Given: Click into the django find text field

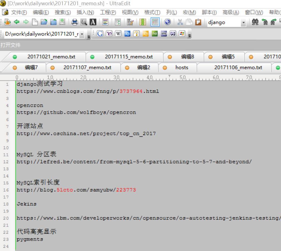Looking at the screenshot, I should click(224, 23).
